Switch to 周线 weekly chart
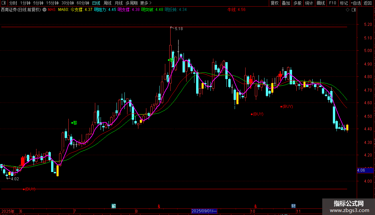 click(x=108, y=3)
